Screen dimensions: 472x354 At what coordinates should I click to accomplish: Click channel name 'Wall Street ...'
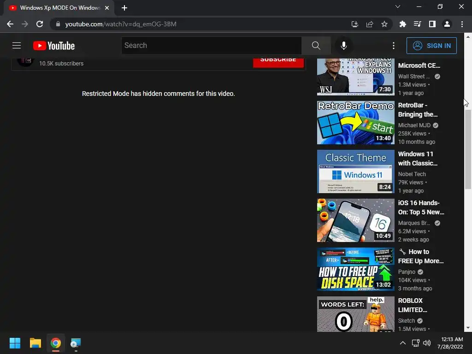[x=413, y=77]
